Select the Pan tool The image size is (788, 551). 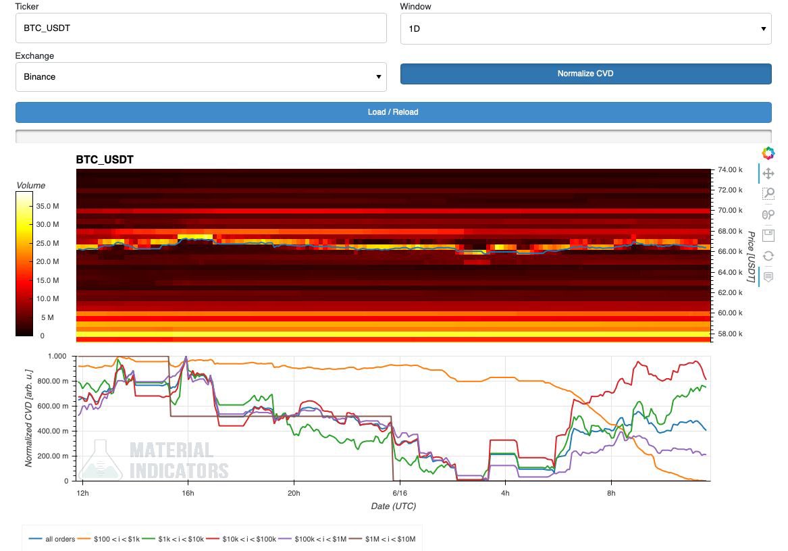point(768,174)
